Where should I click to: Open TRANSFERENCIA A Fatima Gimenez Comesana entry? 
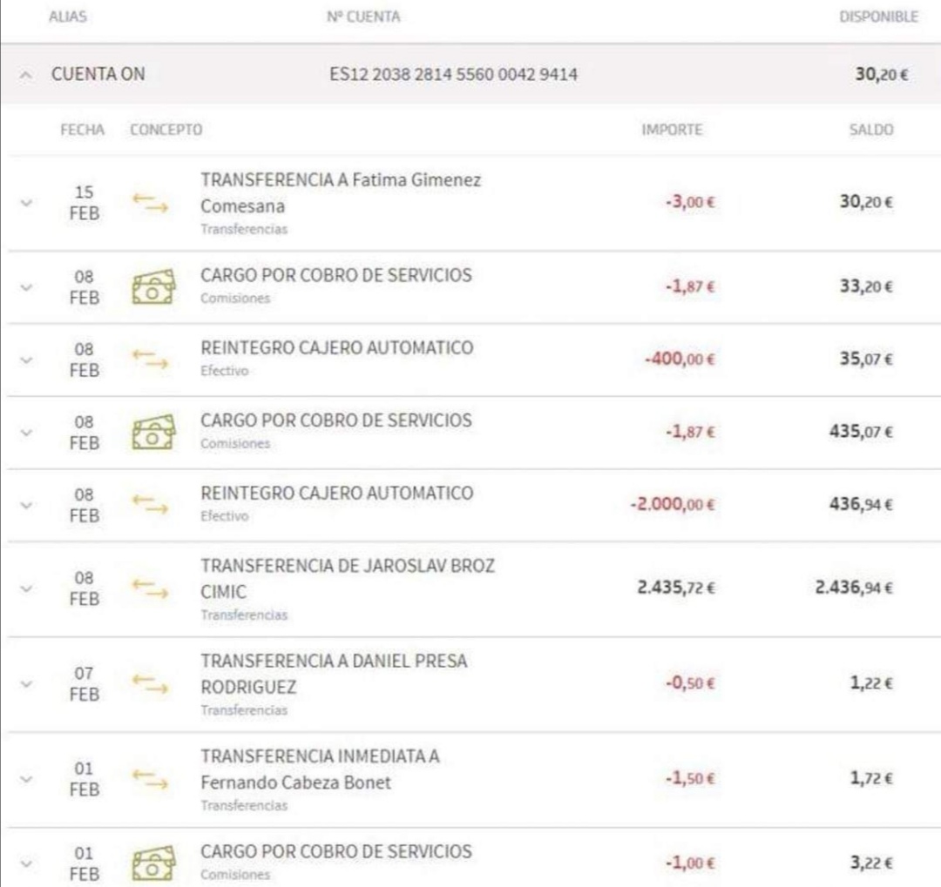click(x=341, y=193)
